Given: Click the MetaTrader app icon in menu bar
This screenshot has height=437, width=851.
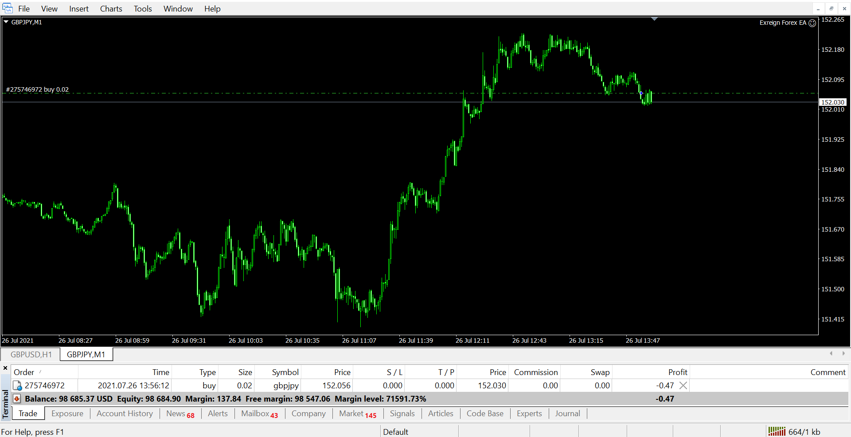Looking at the screenshot, I should 8,8.
